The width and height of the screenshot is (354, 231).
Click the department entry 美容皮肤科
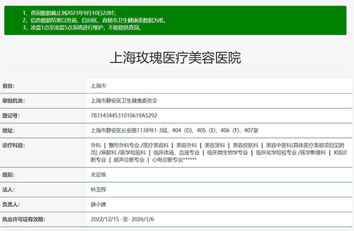coord(245,146)
